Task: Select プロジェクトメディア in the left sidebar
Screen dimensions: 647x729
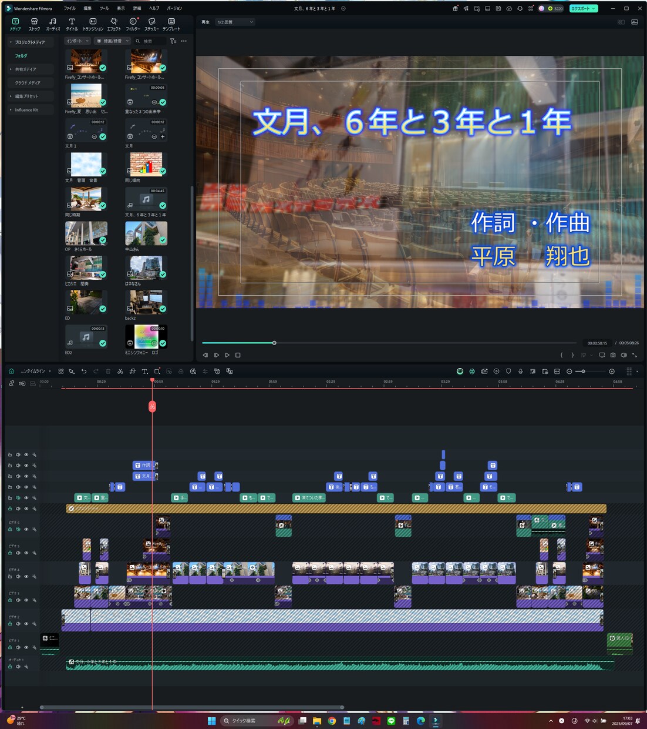Action: pyautogui.click(x=31, y=42)
